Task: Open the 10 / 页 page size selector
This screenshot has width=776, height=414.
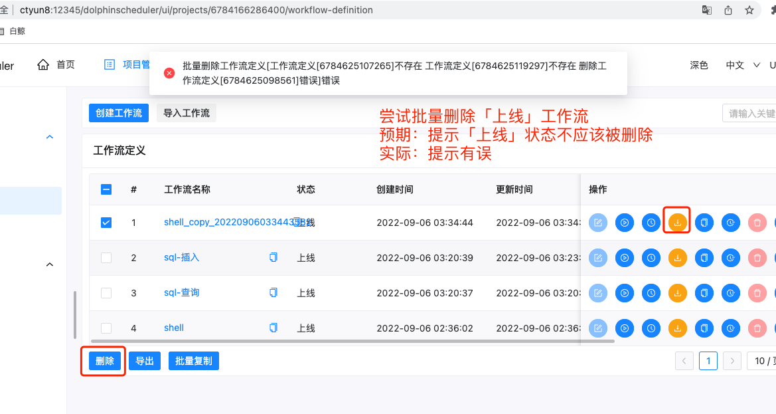Action: click(762, 361)
